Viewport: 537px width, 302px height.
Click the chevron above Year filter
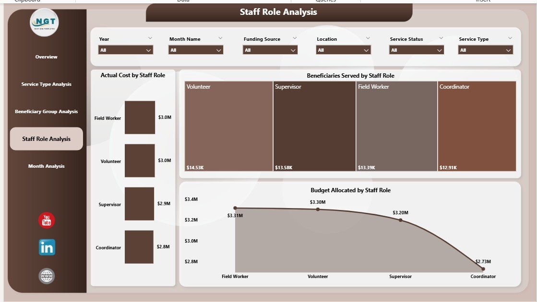(x=150, y=38)
